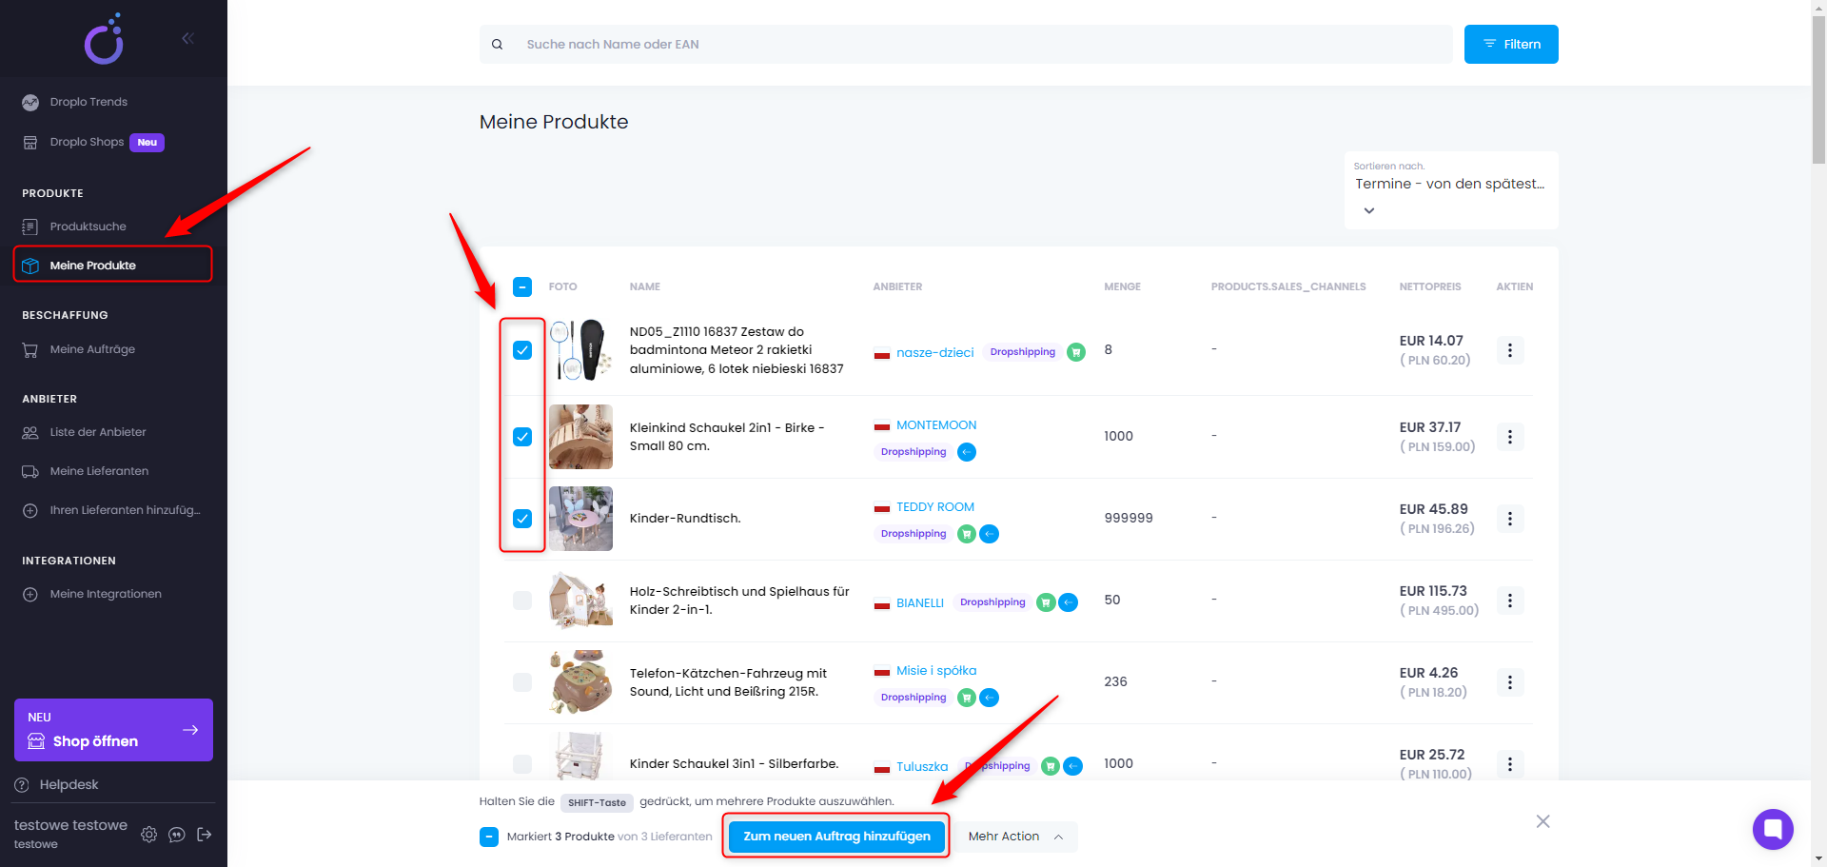1827x867 pixels.
Task: Click the Shop öffnen banner
Action: tap(113, 730)
